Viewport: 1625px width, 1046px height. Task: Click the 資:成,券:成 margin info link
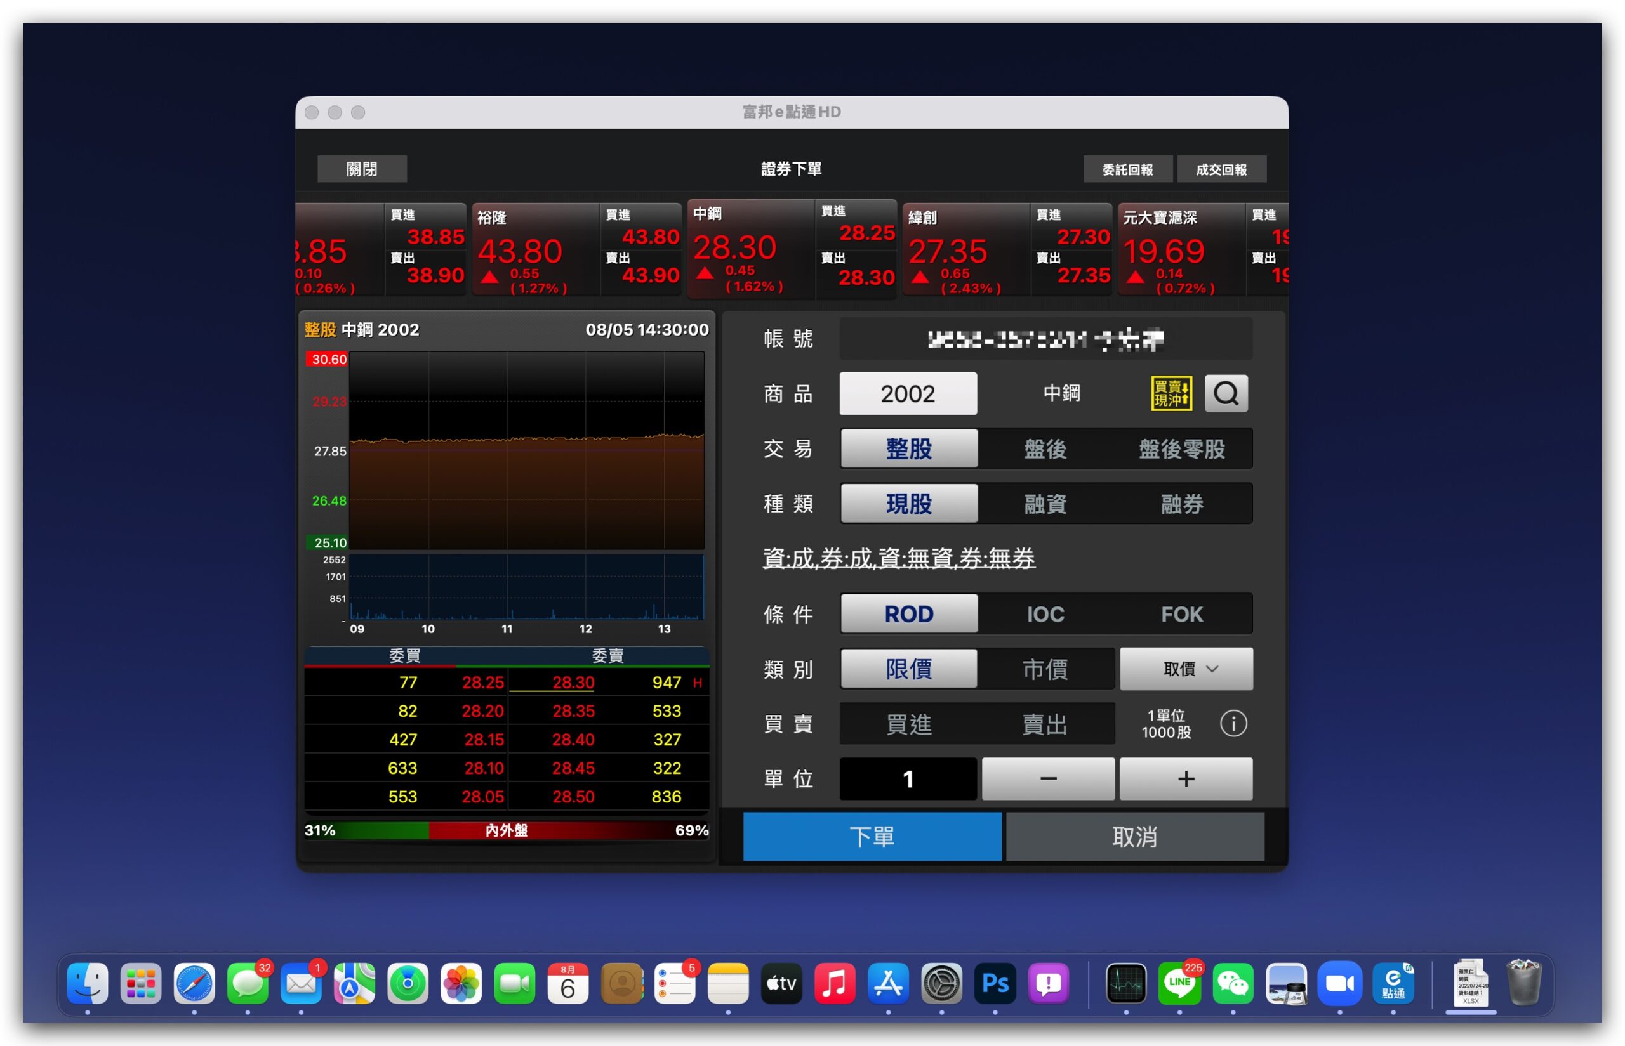coord(898,558)
